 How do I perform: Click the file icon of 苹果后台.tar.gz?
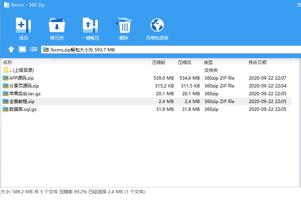click(x=6, y=94)
